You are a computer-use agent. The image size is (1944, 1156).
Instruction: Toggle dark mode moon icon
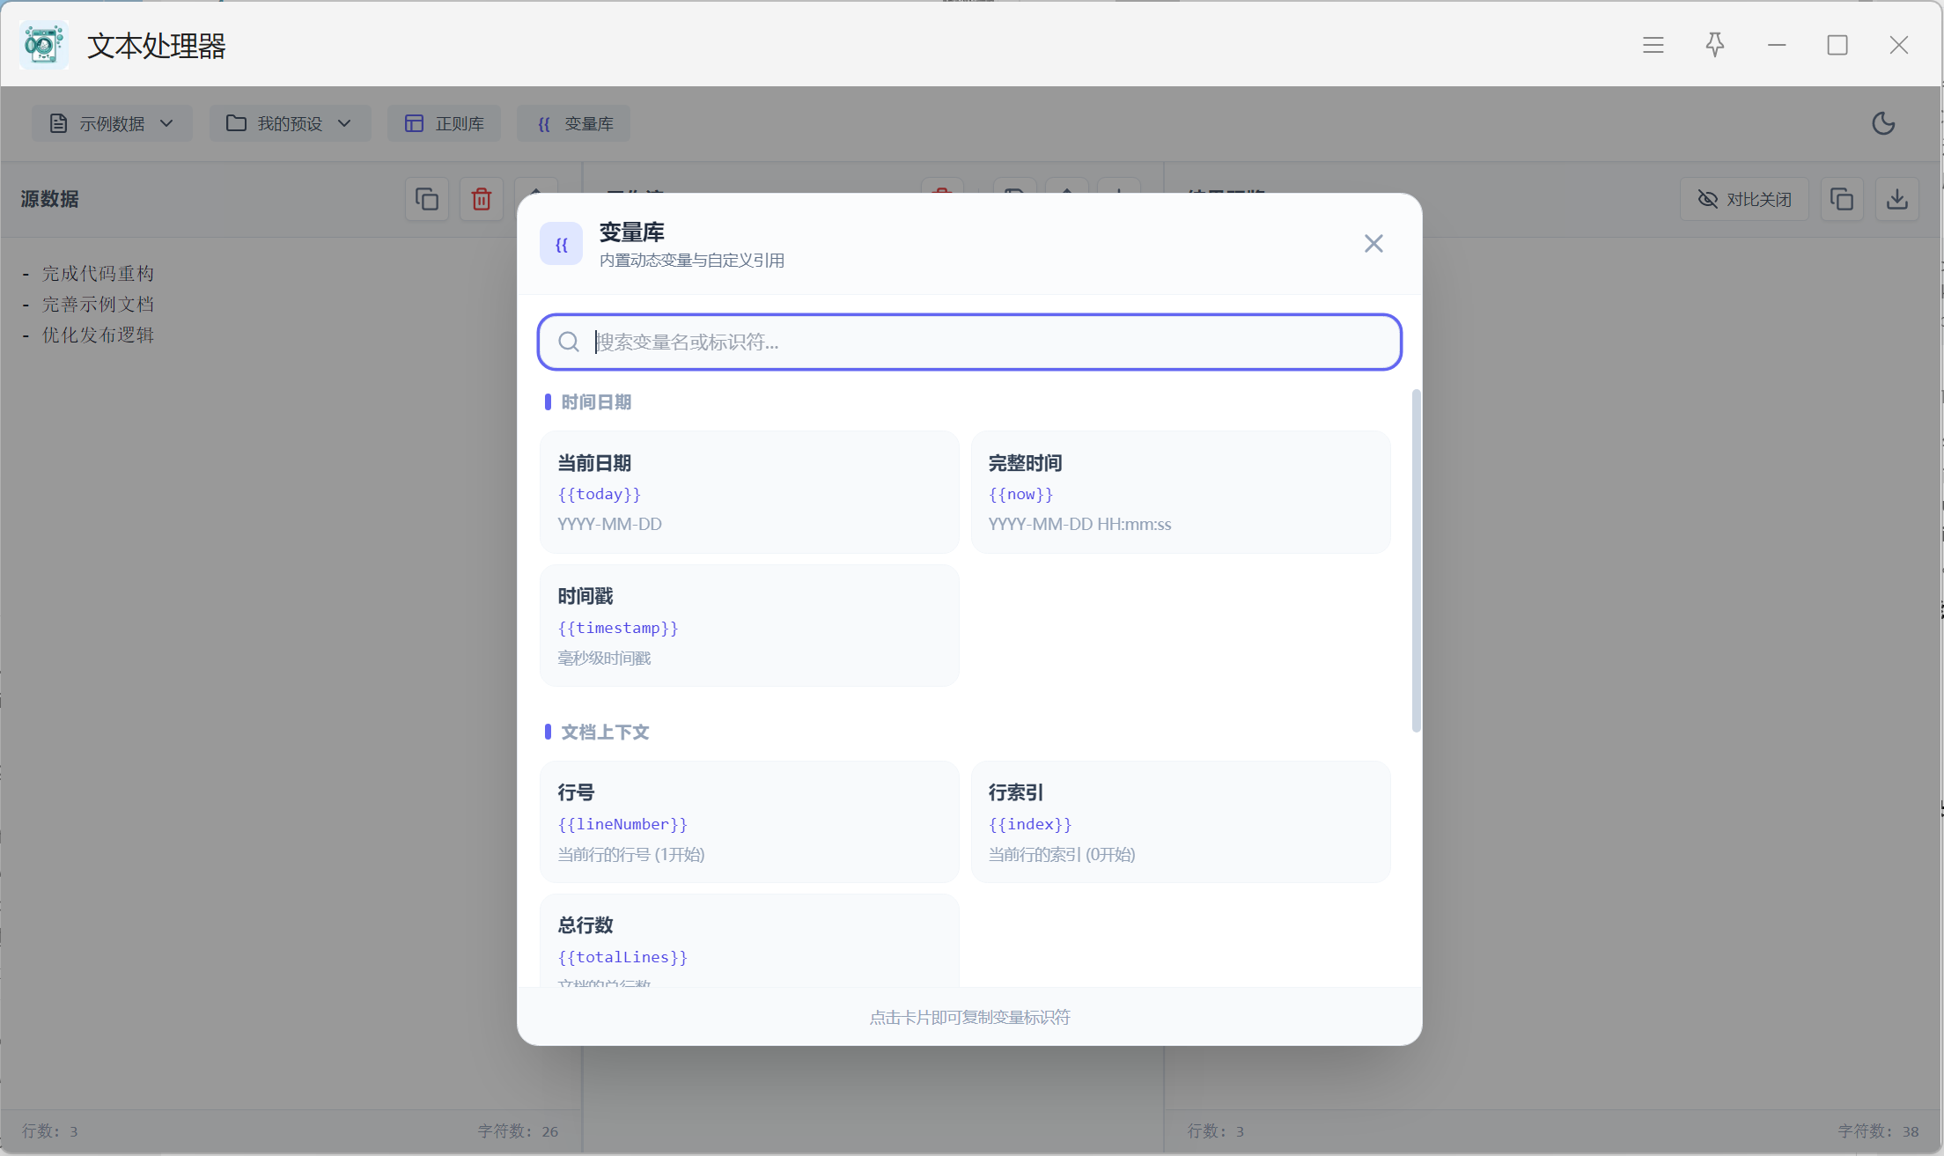1882,123
